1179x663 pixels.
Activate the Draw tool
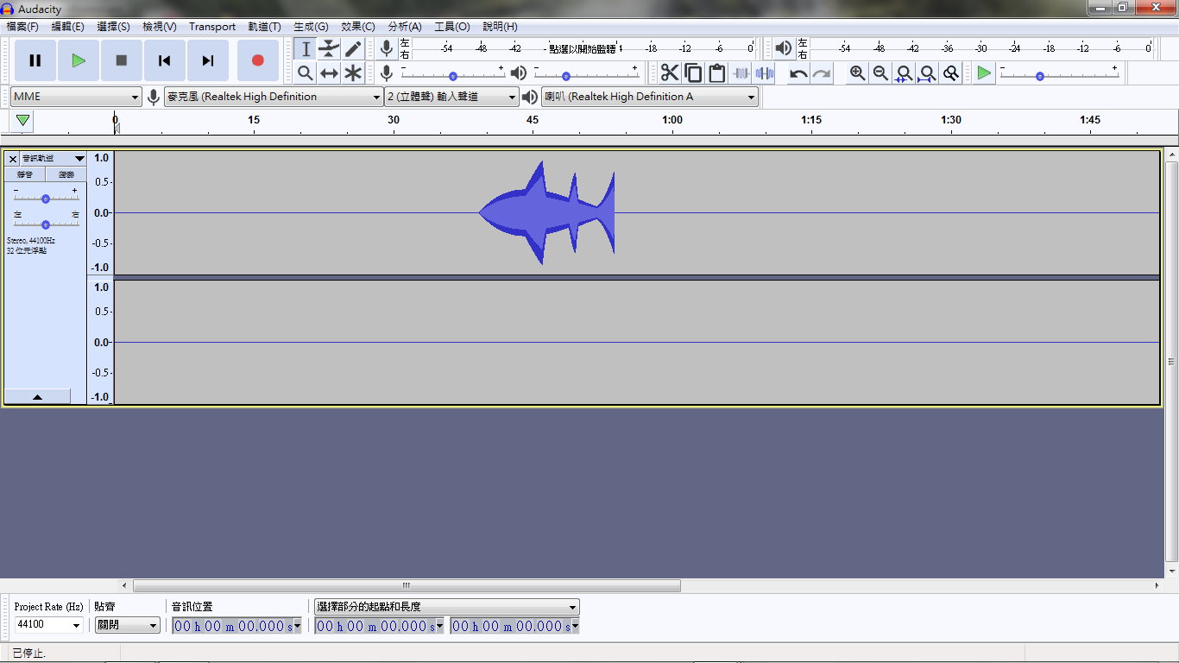coord(353,49)
